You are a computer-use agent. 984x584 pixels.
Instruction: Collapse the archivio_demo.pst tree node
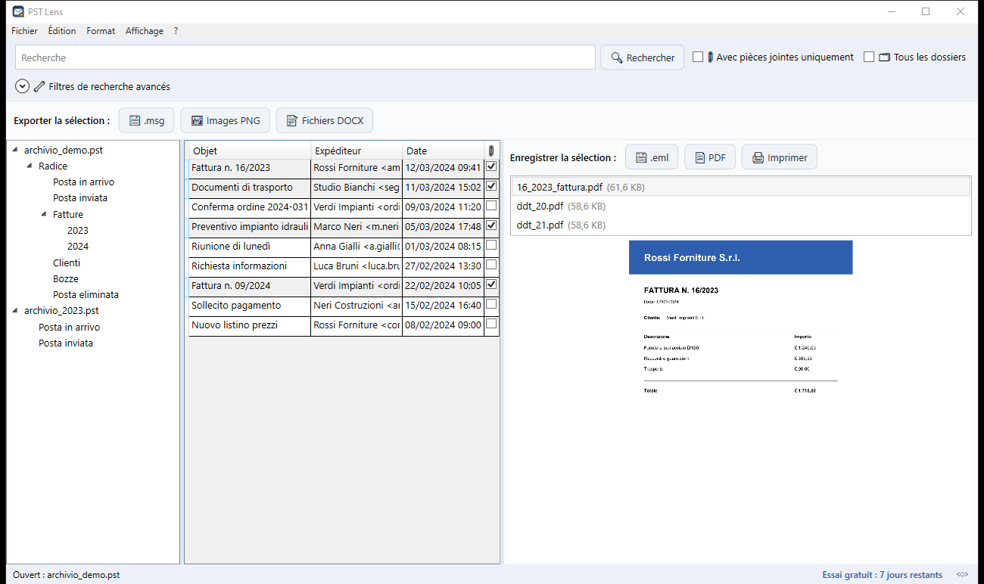[x=16, y=150]
